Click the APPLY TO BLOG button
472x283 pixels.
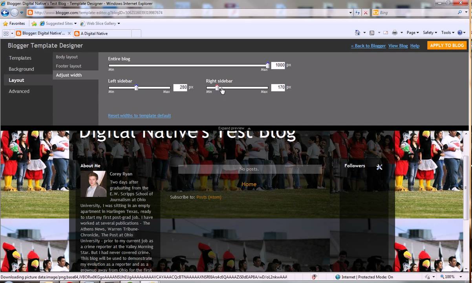pos(447,46)
